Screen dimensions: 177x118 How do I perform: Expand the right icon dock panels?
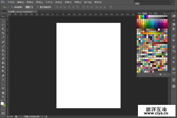pos(175,11)
